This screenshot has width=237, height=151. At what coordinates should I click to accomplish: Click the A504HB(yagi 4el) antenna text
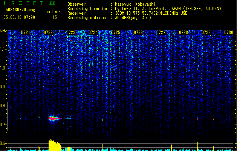133,18
